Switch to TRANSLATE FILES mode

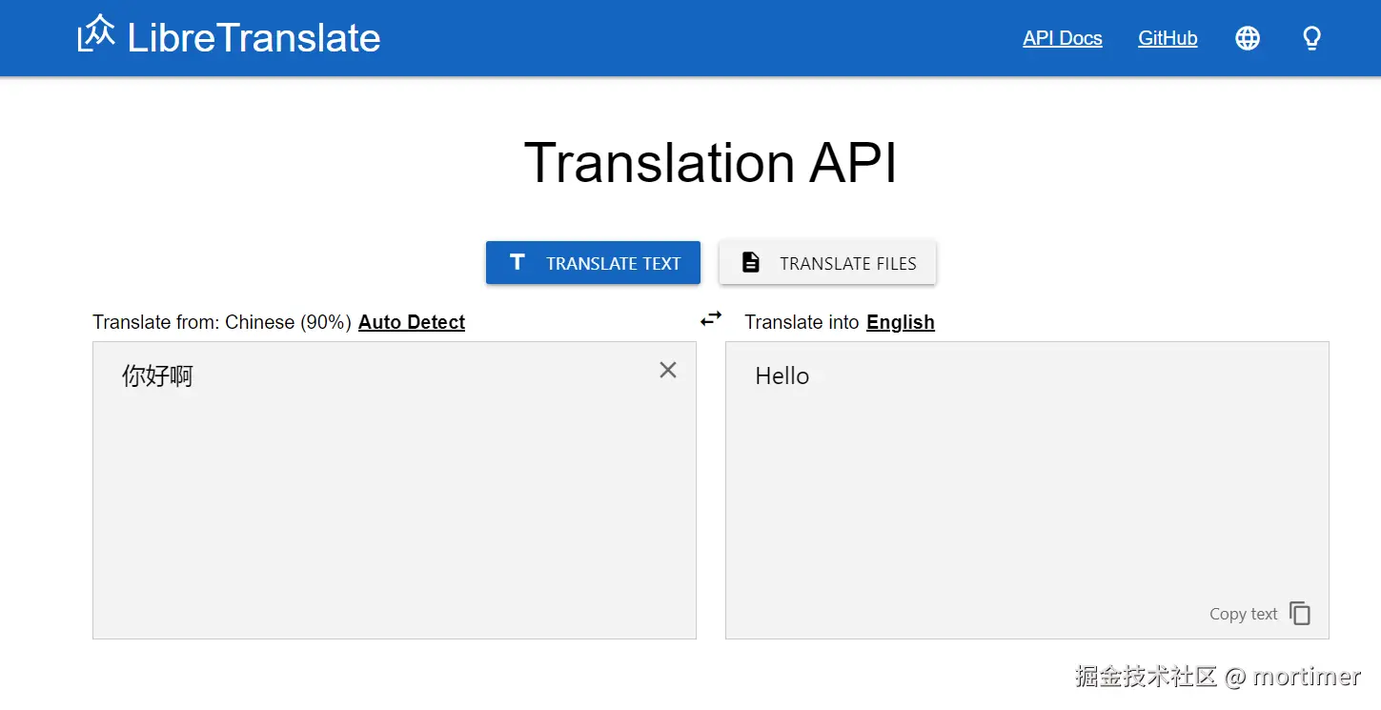click(x=827, y=263)
